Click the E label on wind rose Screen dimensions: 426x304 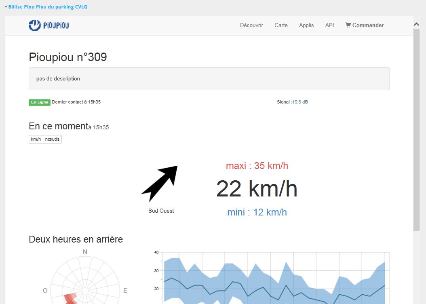125,291
